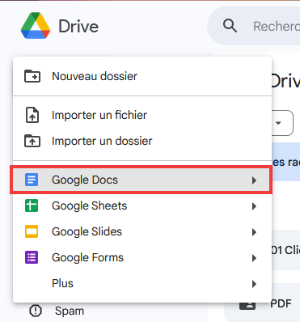Click the purple Google Forms icon
The image size is (300, 322).
(x=32, y=257)
